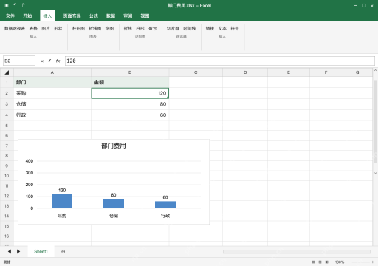The height and width of the screenshot is (266, 378).
Task: Insert a 折线 sparkline
Action: click(128, 29)
